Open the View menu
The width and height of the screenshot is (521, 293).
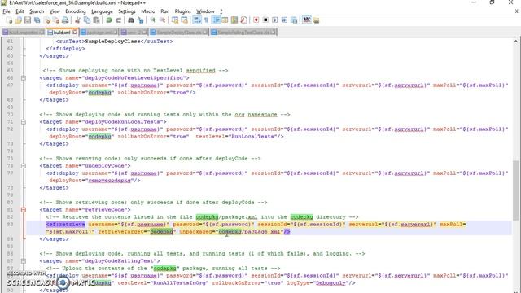coord(55,11)
